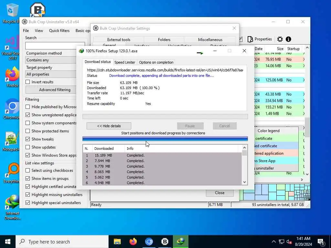Switch to the Speed Limiter tab

(x=125, y=62)
